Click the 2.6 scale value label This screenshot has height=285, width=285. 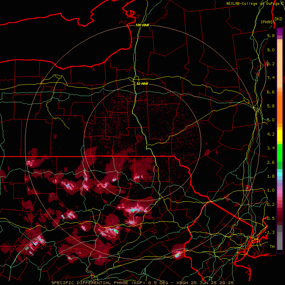pyautogui.click(x=271, y=162)
